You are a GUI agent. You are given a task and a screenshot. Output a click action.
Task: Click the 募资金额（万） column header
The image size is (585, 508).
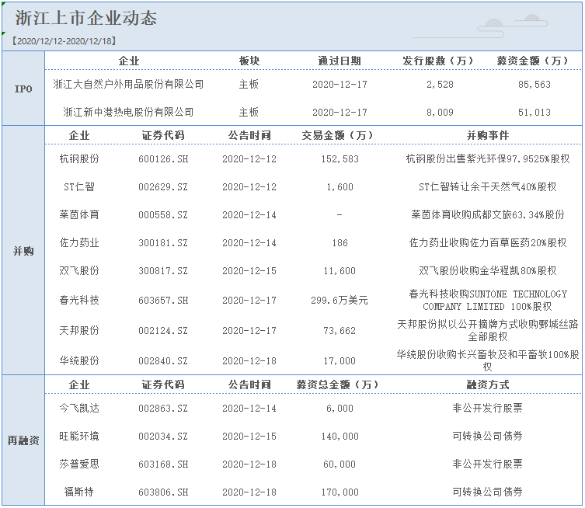pos(535,61)
